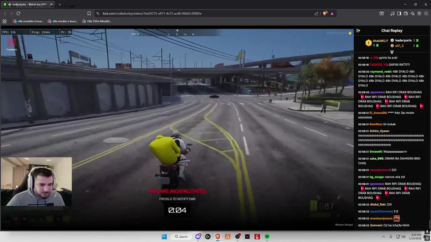Mute tab via the speaker icon on tab
The image size is (431, 242).
9,4
